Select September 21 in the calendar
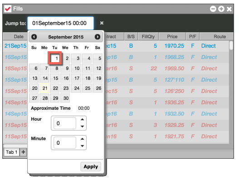The height and width of the screenshot is (186, 244). [x=44, y=88]
